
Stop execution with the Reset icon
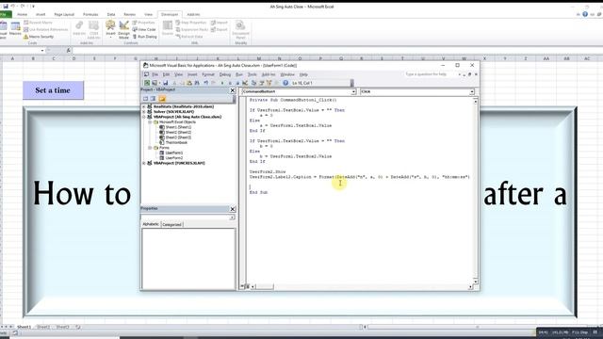click(237, 83)
